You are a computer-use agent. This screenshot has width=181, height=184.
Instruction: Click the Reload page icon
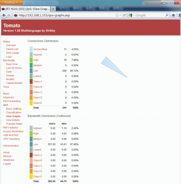[x=124, y=15]
